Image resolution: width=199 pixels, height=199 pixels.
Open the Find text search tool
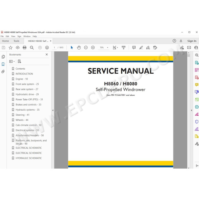32,47
